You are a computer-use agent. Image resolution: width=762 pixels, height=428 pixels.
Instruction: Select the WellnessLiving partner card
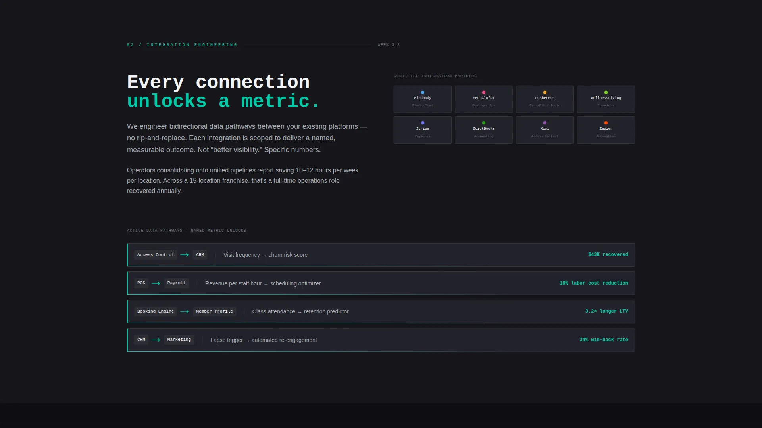[x=606, y=99]
